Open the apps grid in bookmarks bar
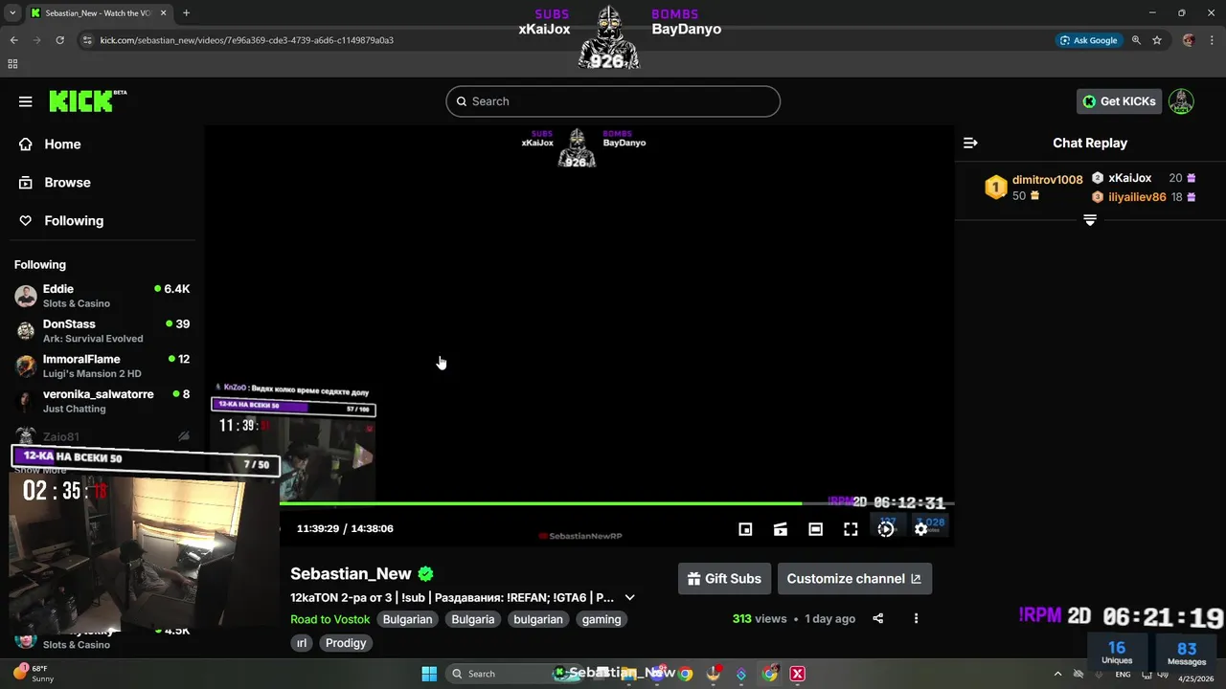This screenshot has width=1226, height=689. coord(12,64)
